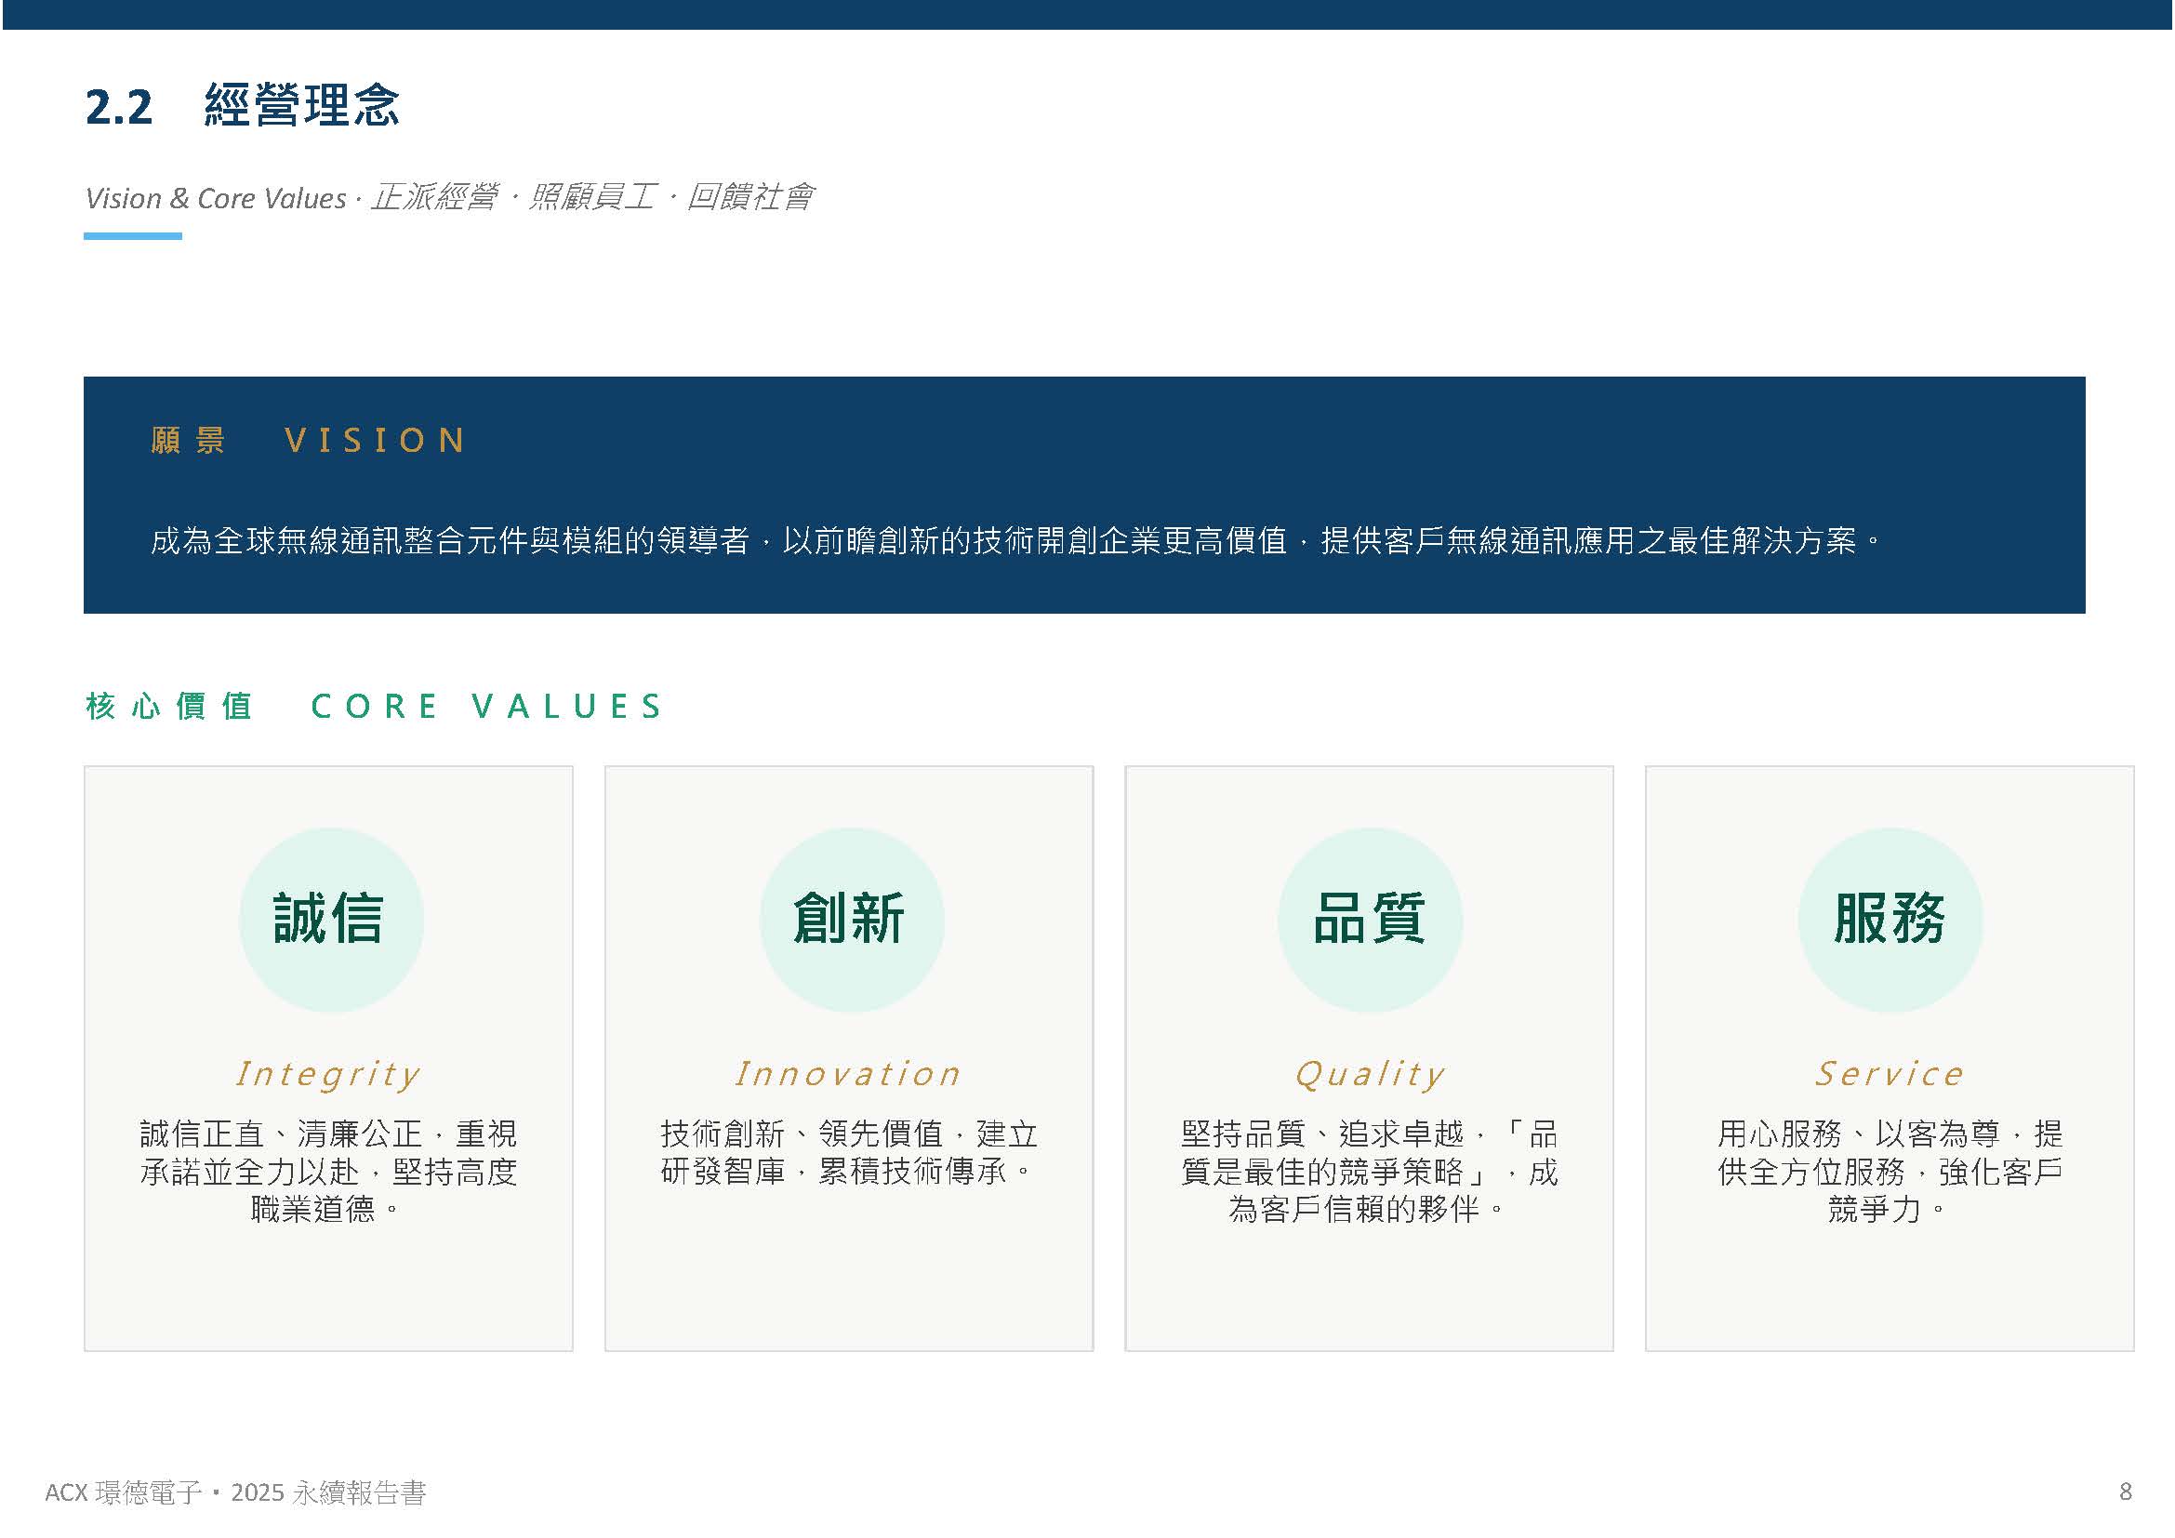
Task: Click the 誠信 circle badge
Action: pos(331,921)
